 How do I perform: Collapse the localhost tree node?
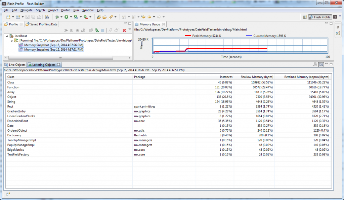coord(7,36)
